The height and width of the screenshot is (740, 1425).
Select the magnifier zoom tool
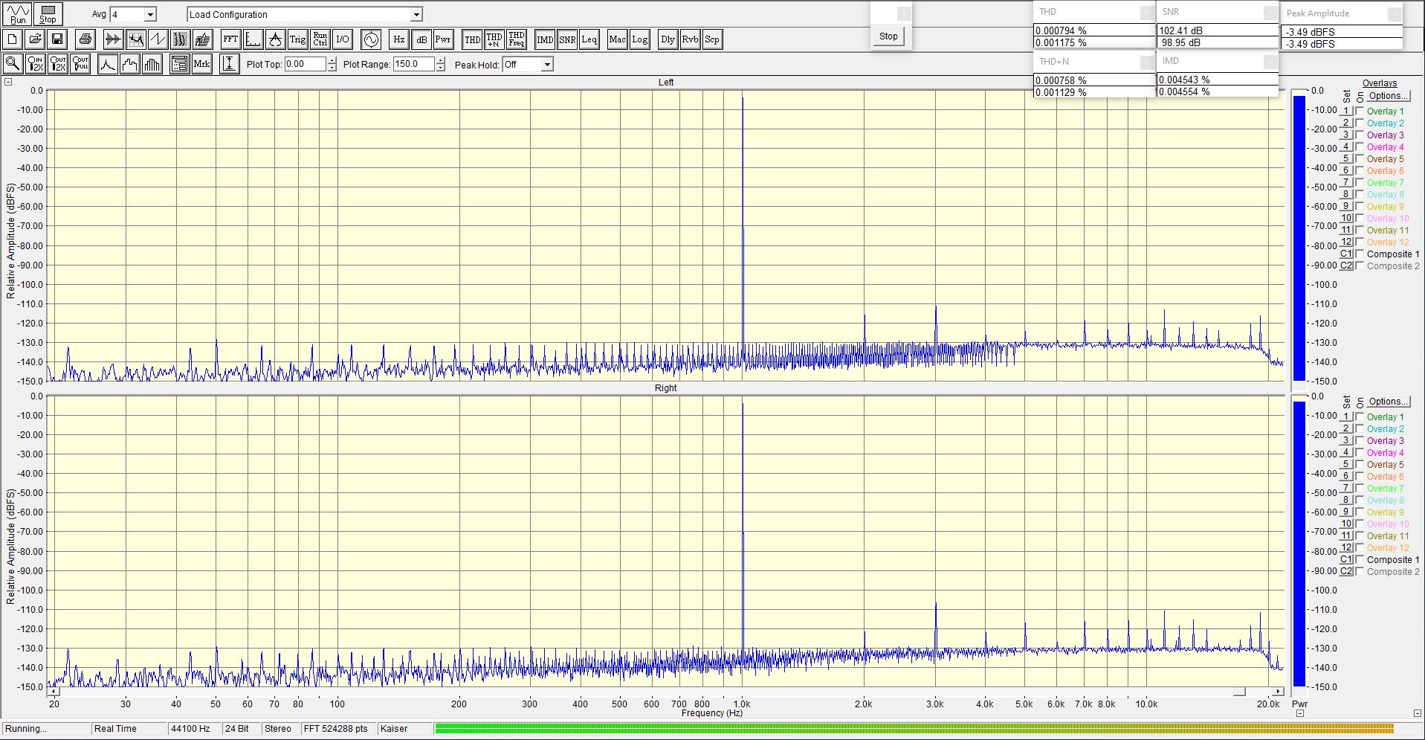(x=13, y=64)
